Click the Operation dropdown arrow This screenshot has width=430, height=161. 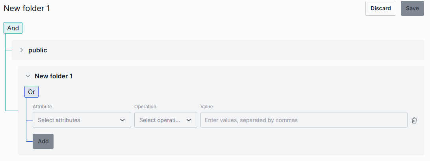click(x=189, y=120)
